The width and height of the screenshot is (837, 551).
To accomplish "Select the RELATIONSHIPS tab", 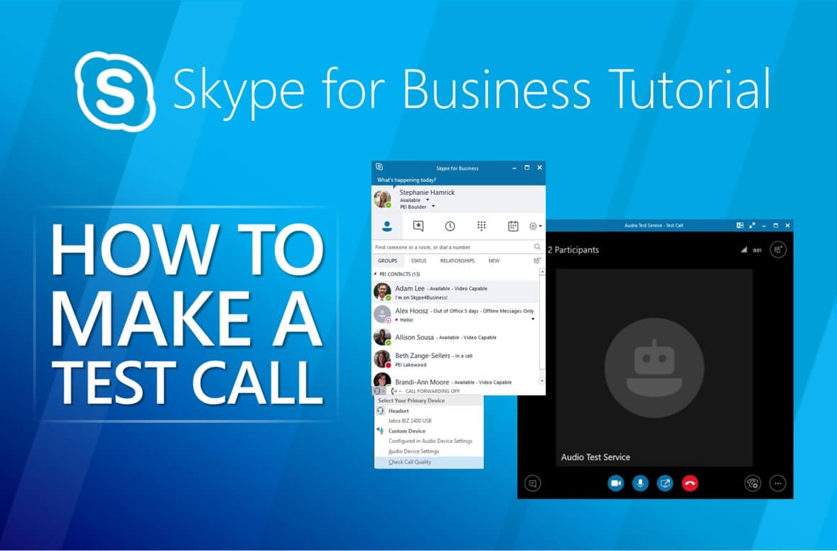I will [457, 260].
